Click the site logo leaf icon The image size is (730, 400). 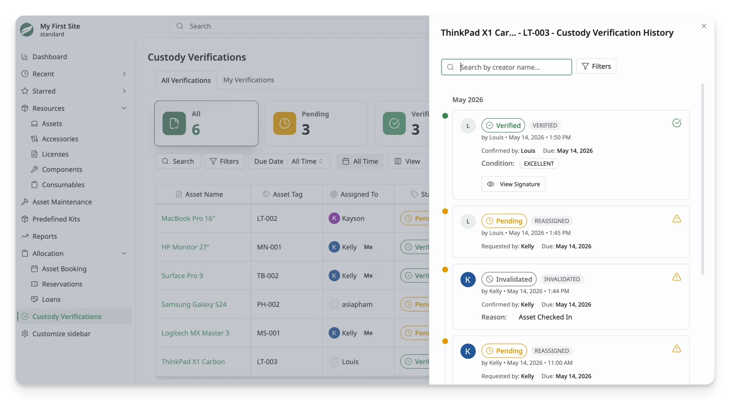point(27,30)
